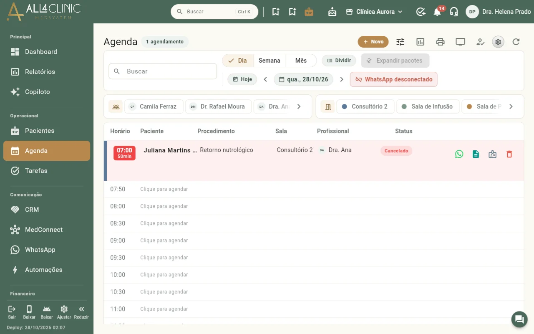Open the Dra. Helena Prado user profile
534x334 pixels.
tap(498, 12)
